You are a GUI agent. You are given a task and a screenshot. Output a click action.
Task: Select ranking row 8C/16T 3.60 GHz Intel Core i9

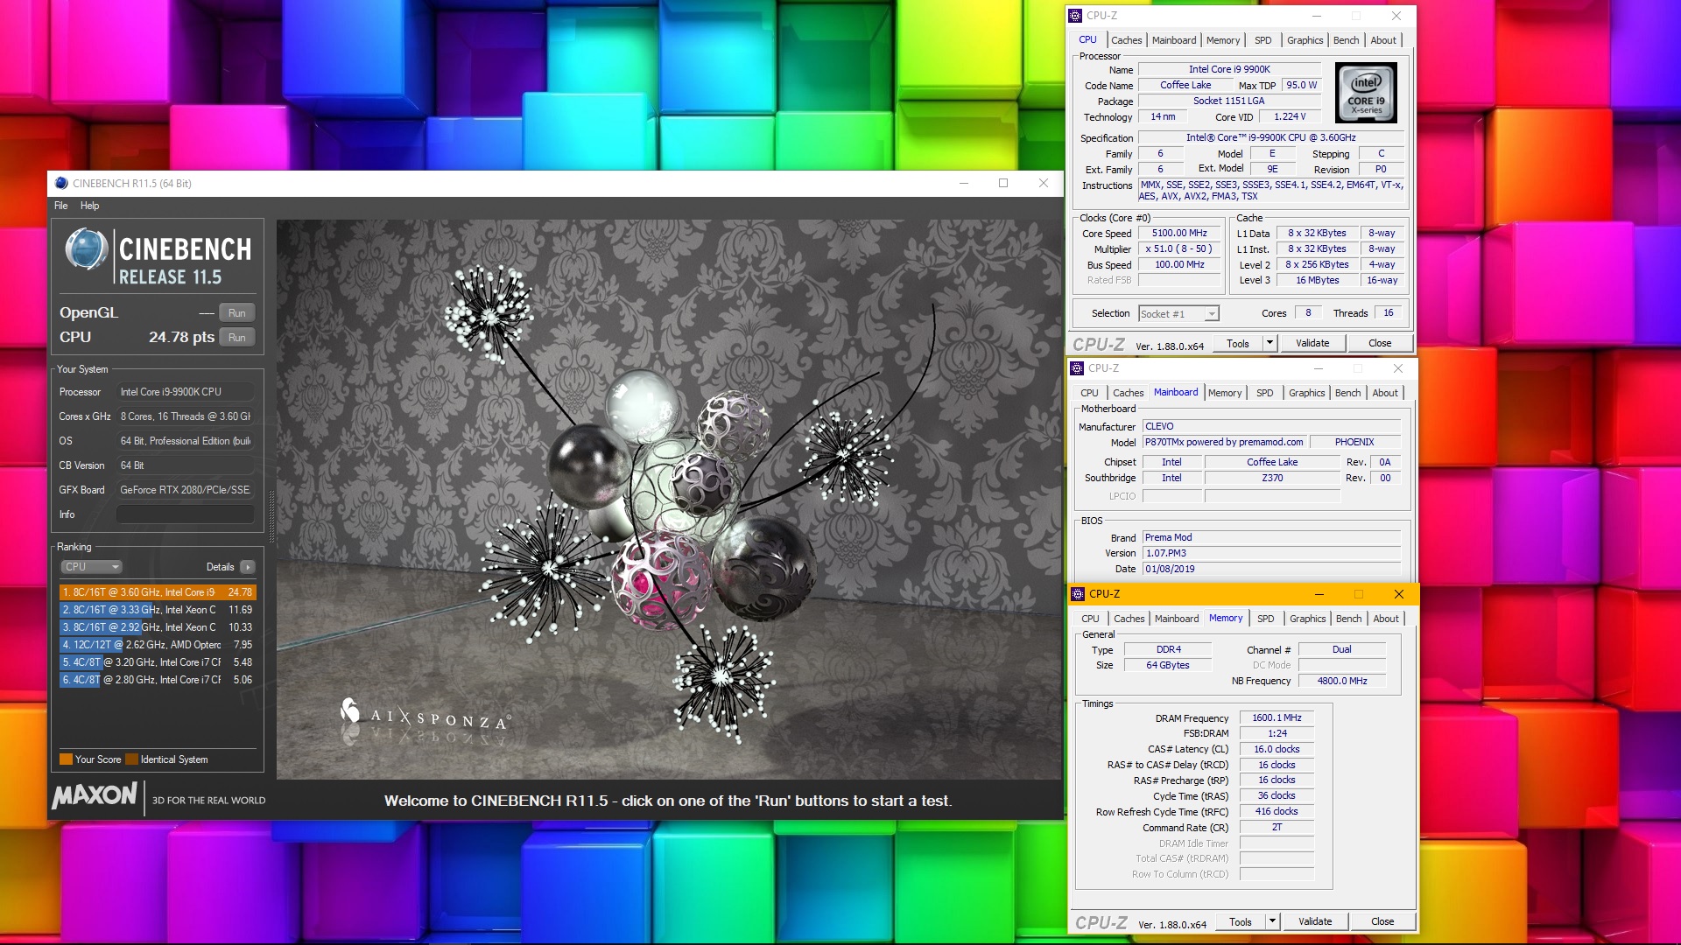(158, 592)
